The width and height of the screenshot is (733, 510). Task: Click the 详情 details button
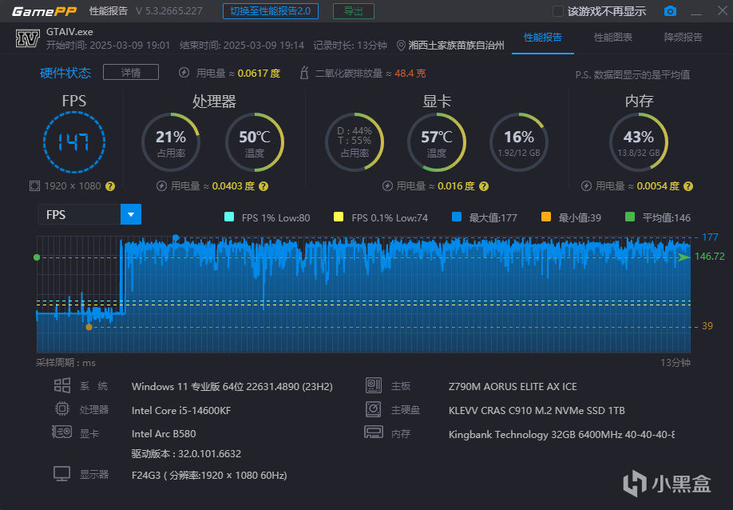131,73
